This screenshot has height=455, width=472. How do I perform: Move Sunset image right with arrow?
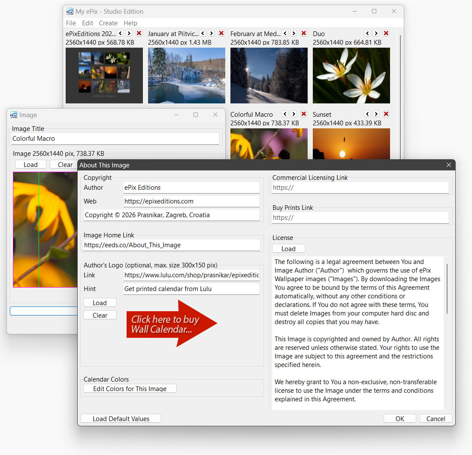tap(376, 114)
